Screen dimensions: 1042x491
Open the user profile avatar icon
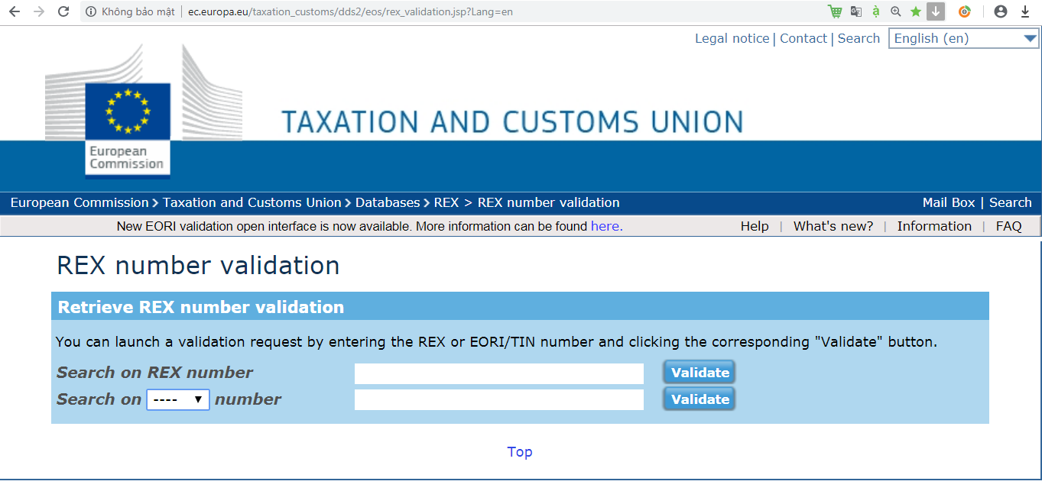coord(1000,11)
